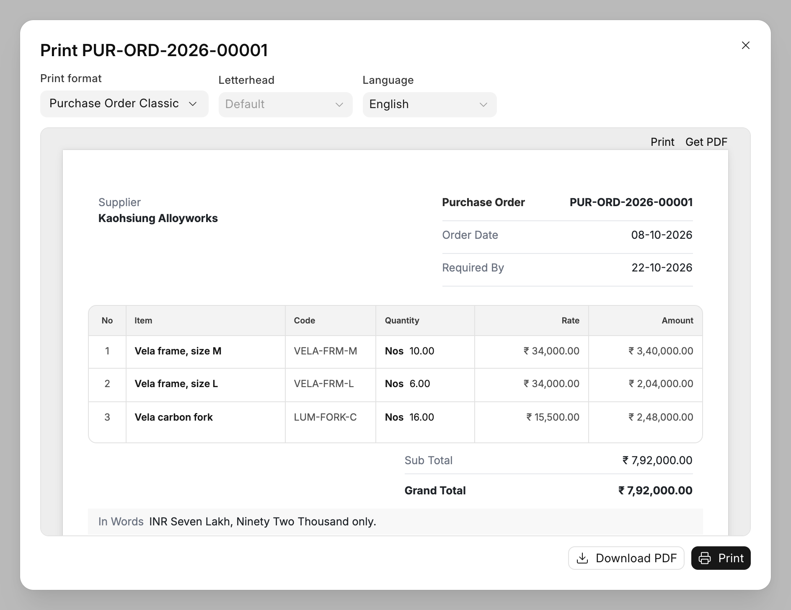
Task: Click the quantity Nos 10.00
Action: pyautogui.click(x=409, y=351)
